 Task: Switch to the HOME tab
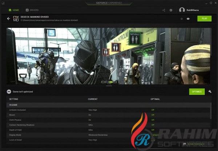coord(14,10)
